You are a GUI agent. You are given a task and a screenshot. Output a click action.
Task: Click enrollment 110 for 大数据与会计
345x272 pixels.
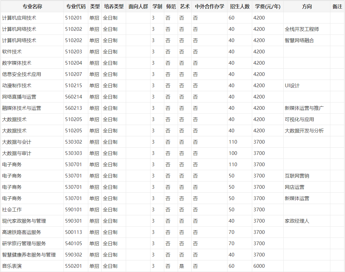[x=233, y=142]
